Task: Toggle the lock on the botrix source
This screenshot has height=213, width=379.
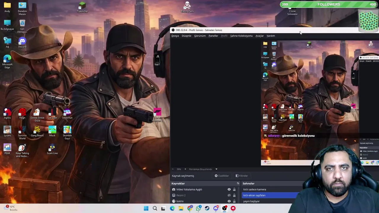Action: [x=234, y=201]
